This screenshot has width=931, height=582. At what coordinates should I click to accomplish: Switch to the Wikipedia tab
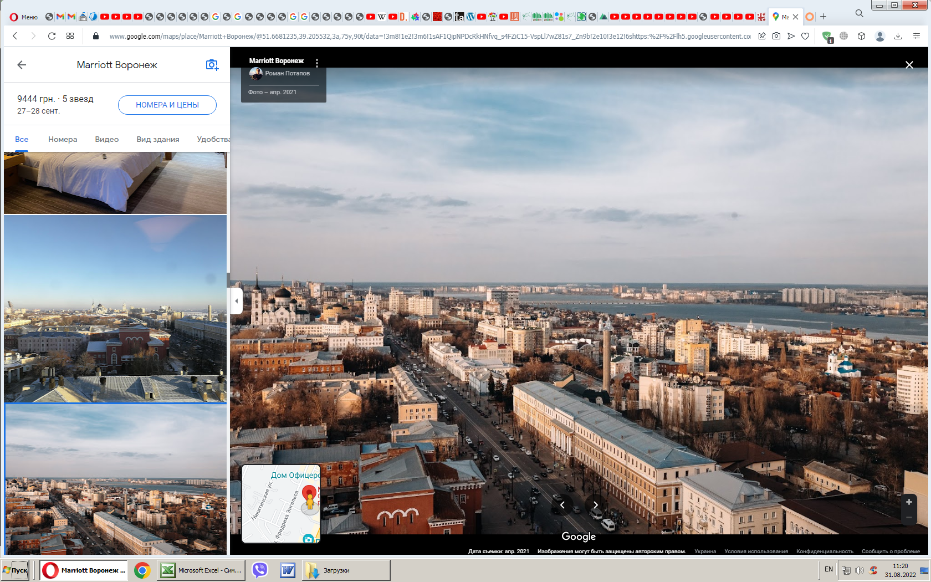(382, 17)
